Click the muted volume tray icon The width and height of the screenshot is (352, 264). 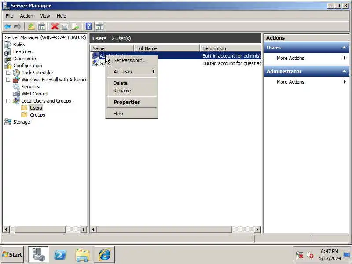(x=310, y=255)
